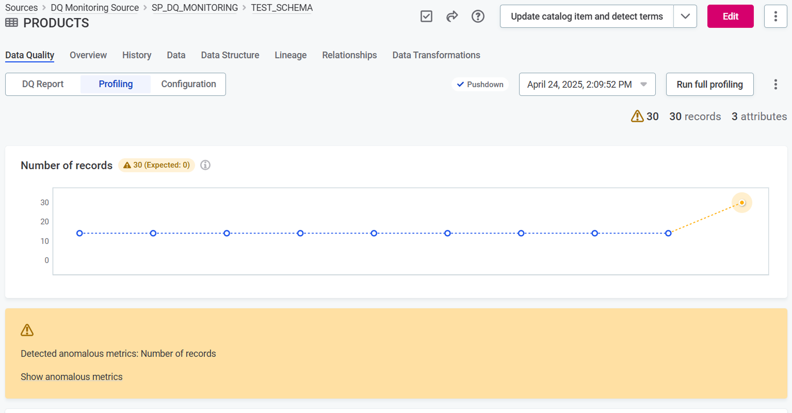Click the pink Edit button
Image resolution: width=792 pixels, height=413 pixels.
730,16
